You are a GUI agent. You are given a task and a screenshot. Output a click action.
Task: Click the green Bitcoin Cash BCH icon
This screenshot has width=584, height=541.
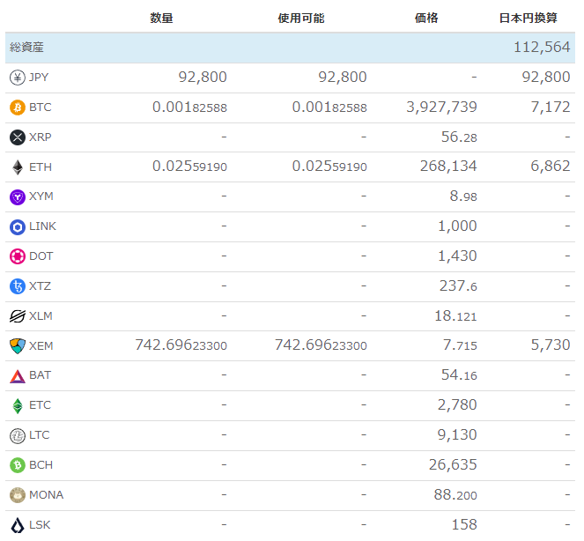pyautogui.click(x=17, y=466)
